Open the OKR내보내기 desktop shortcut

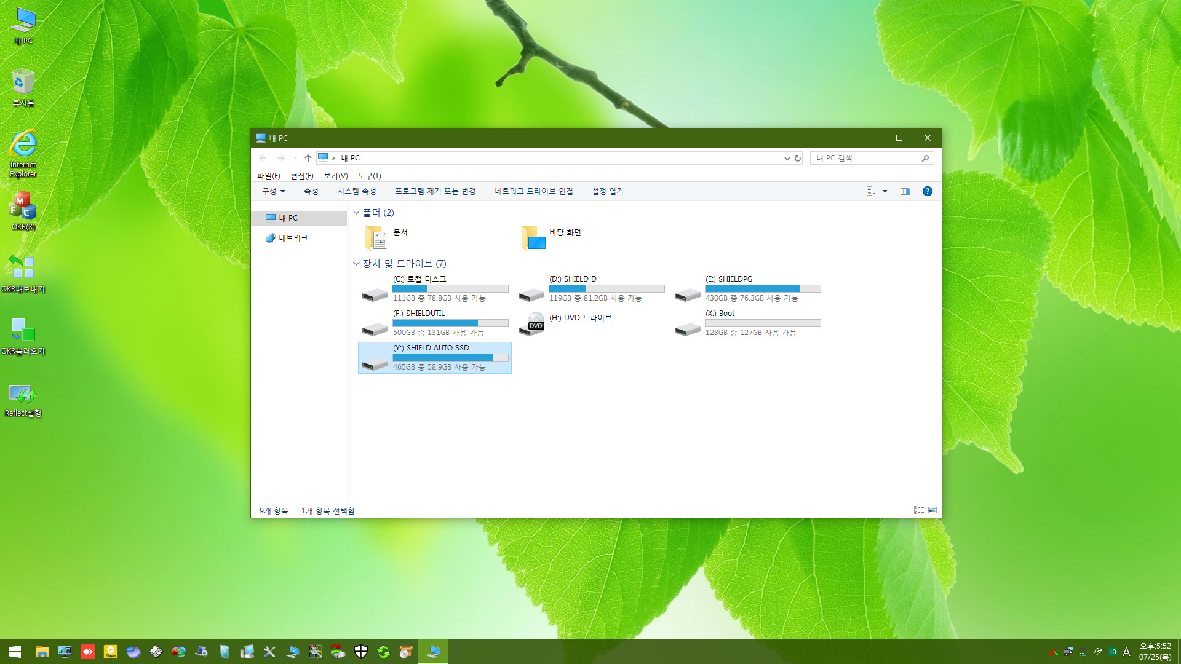[x=23, y=274]
